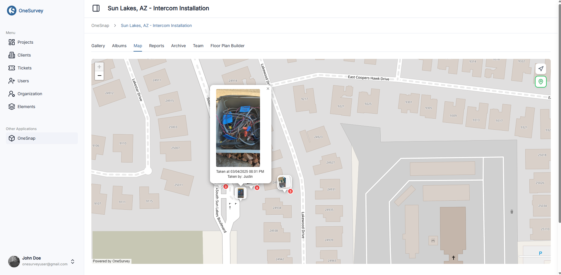Launch the OneSnap application from Other Applications

[27, 138]
